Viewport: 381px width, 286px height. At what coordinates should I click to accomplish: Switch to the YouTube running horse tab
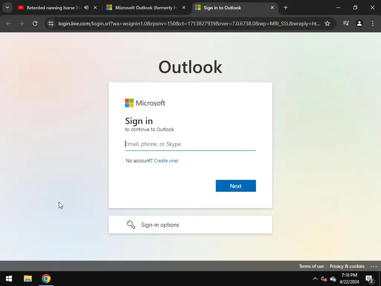(x=57, y=8)
